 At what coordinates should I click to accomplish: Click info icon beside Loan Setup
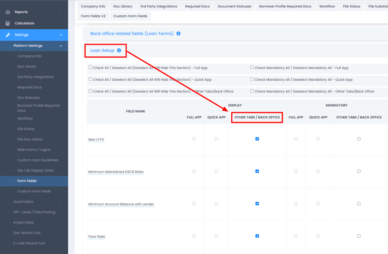click(119, 51)
